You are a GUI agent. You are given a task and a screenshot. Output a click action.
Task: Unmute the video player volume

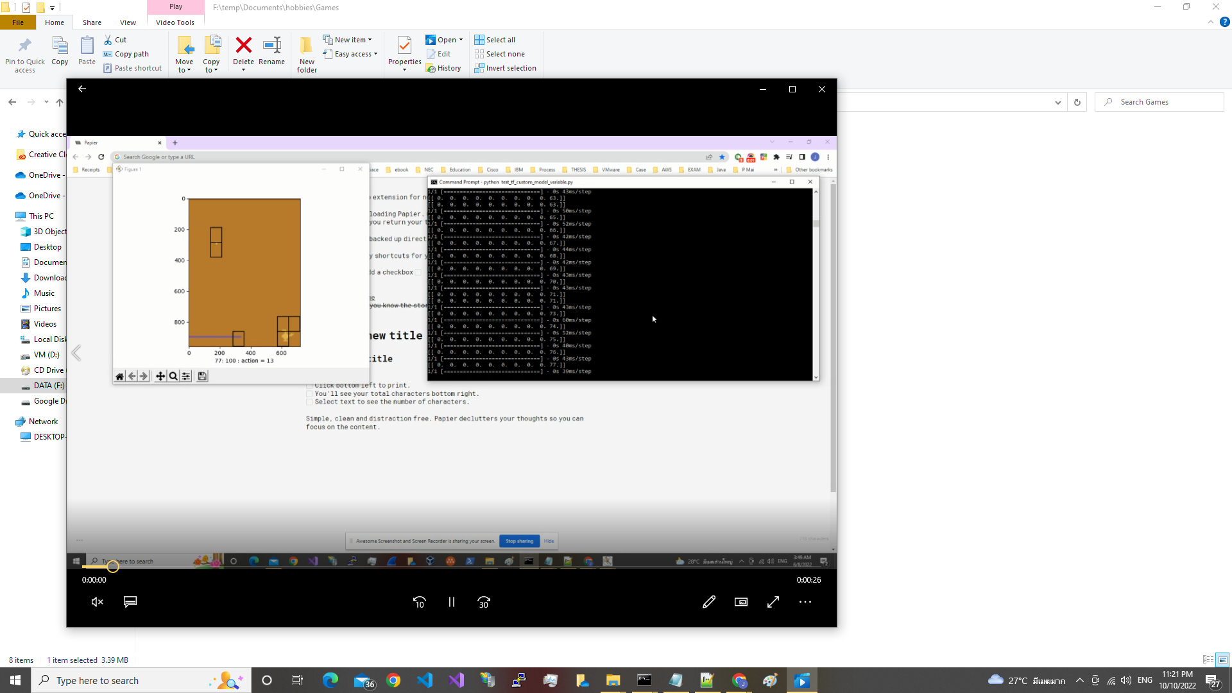(98, 602)
